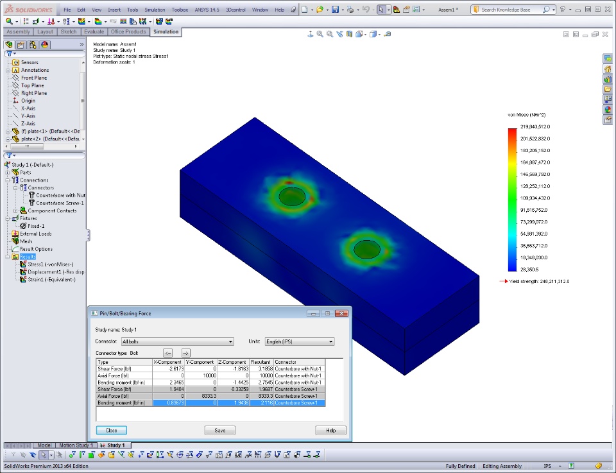Click the Fixtures Advisor icon

pos(36,21)
